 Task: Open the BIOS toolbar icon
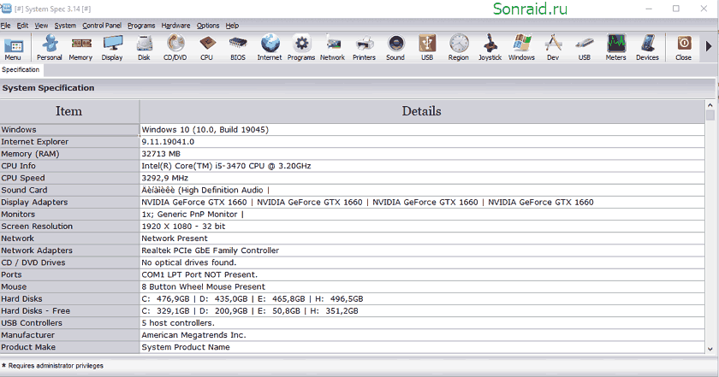click(238, 48)
